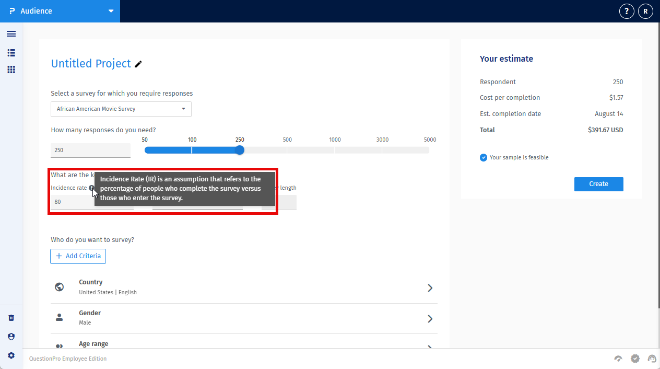Click the Add Criteria button
The height and width of the screenshot is (369, 660).
tap(78, 256)
